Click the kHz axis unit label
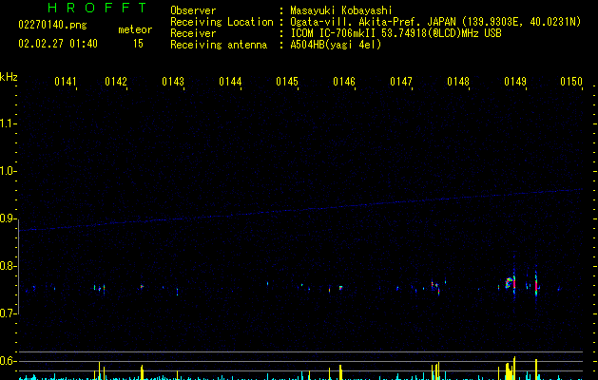The height and width of the screenshot is (380, 598). 9,77
